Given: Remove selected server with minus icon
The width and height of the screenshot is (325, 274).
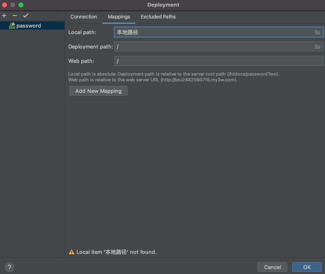Looking at the screenshot, I should pyautogui.click(x=15, y=16).
